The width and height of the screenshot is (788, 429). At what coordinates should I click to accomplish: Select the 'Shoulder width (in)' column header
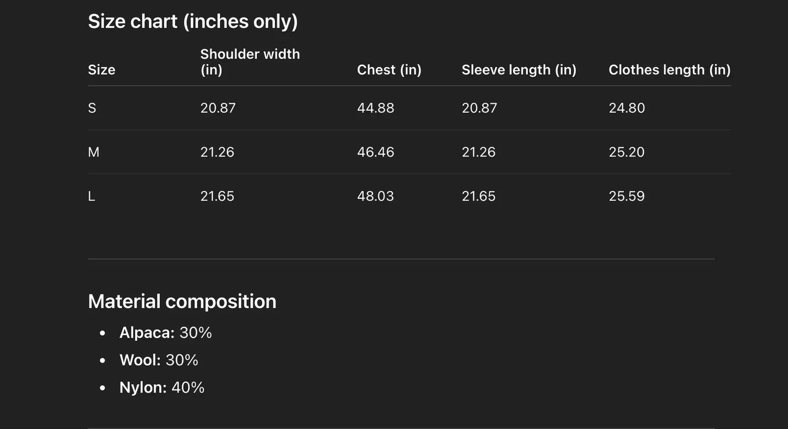[250, 62]
